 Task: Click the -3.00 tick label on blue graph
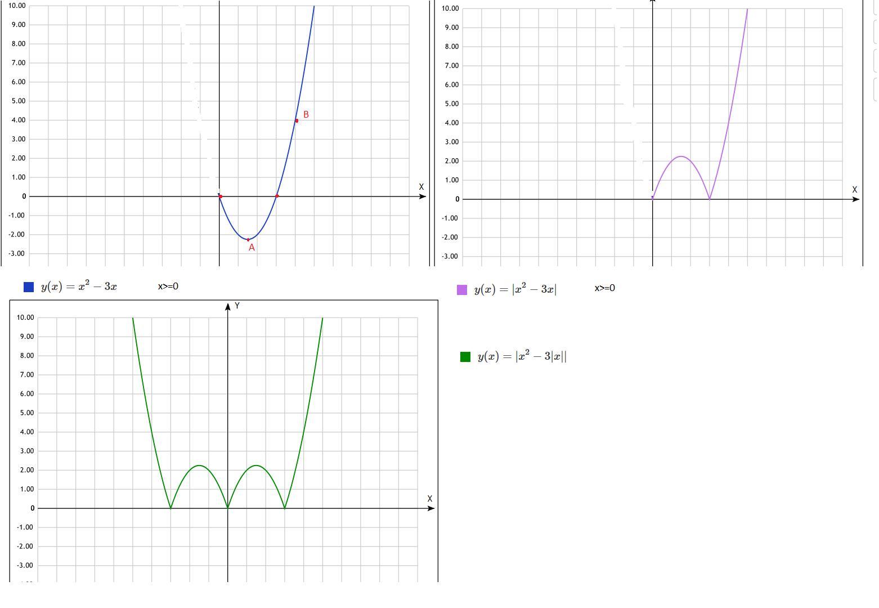tap(17, 253)
